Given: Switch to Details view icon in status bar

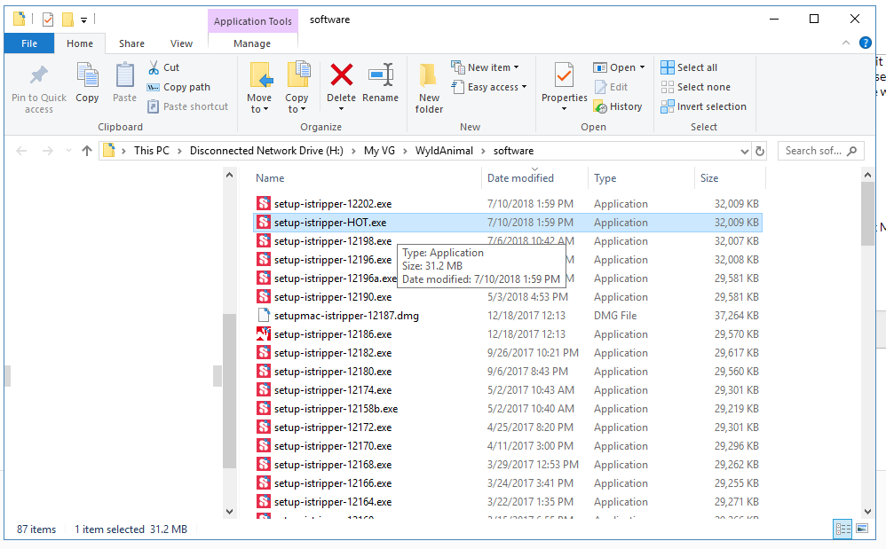Looking at the screenshot, I should (x=842, y=529).
